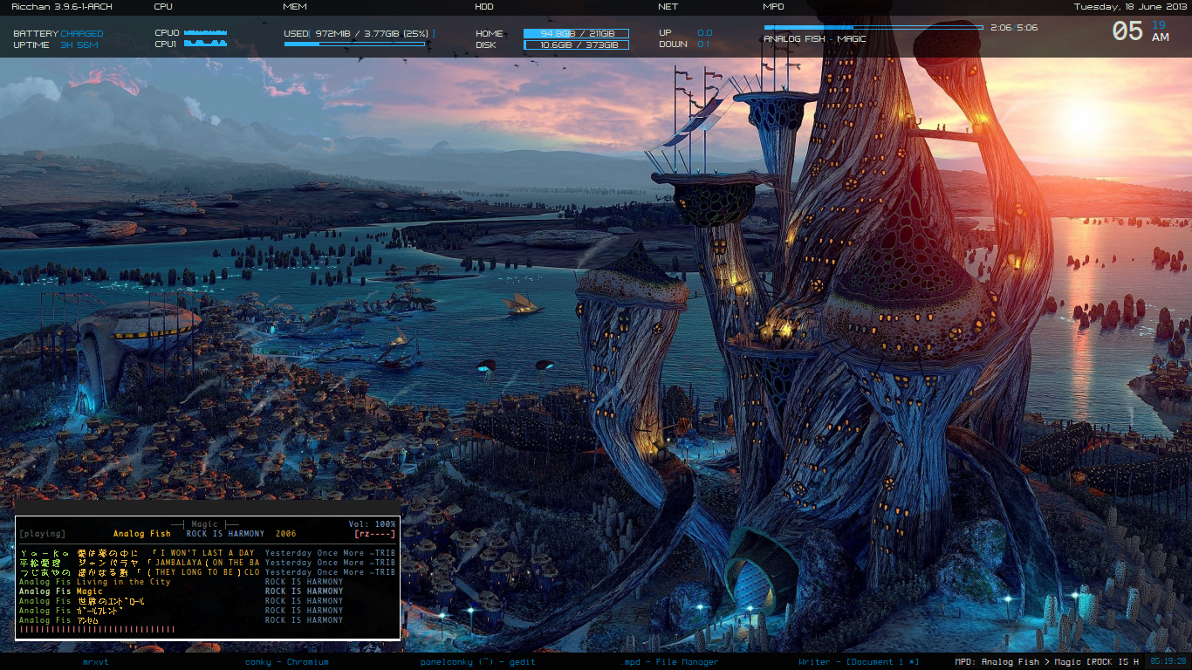1192x670 pixels.
Task: Select the JAMBALAYA (ON THE BA track
Action: [x=207, y=563]
